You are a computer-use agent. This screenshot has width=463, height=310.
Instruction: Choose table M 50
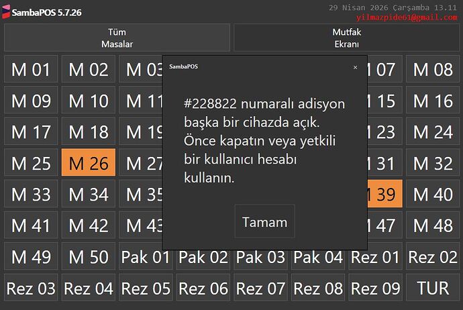(x=89, y=257)
